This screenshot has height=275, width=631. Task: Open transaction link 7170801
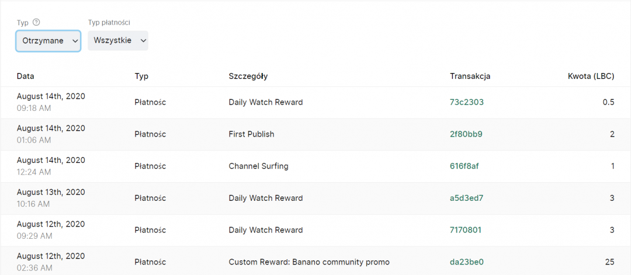[466, 230]
